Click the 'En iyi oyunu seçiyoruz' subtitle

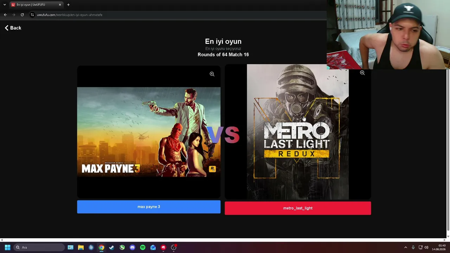pyautogui.click(x=223, y=48)
